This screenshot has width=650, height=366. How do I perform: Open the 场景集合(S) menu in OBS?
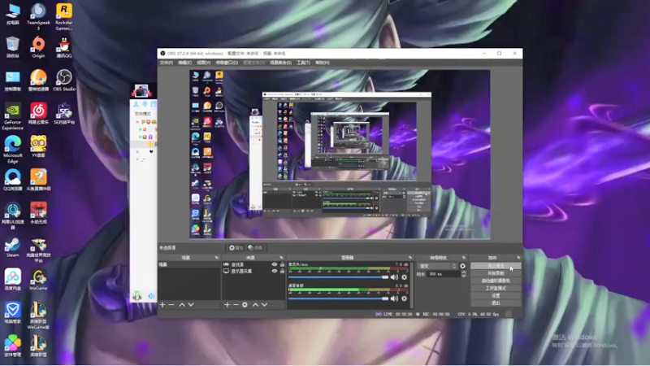pos(280,63)
